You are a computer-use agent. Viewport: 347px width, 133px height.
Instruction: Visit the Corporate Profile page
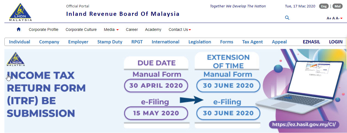44,29
